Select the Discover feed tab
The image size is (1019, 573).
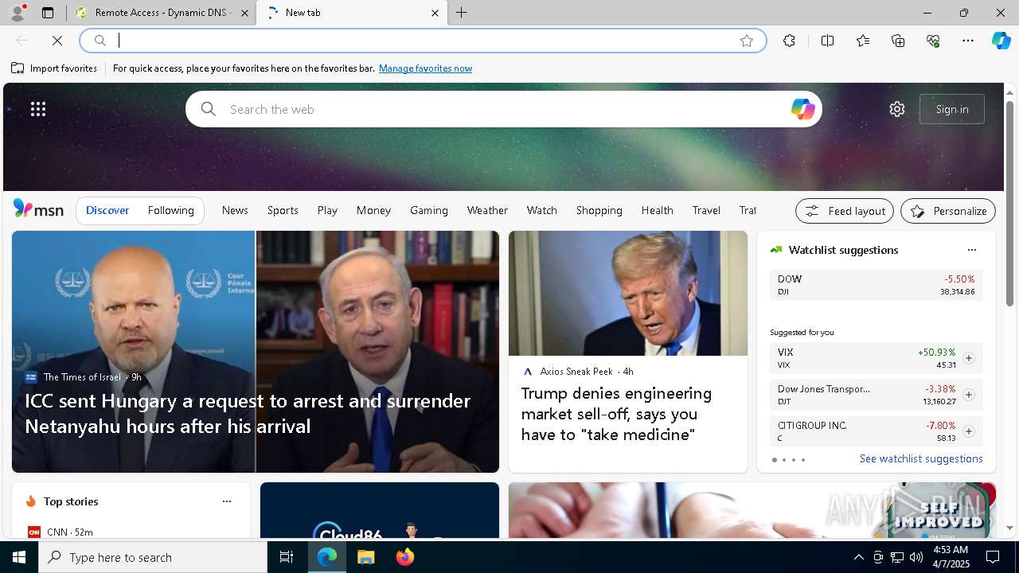coord(107,210)
